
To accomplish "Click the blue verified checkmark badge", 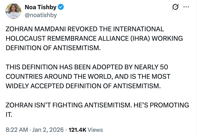I will (x=61, y=8).
